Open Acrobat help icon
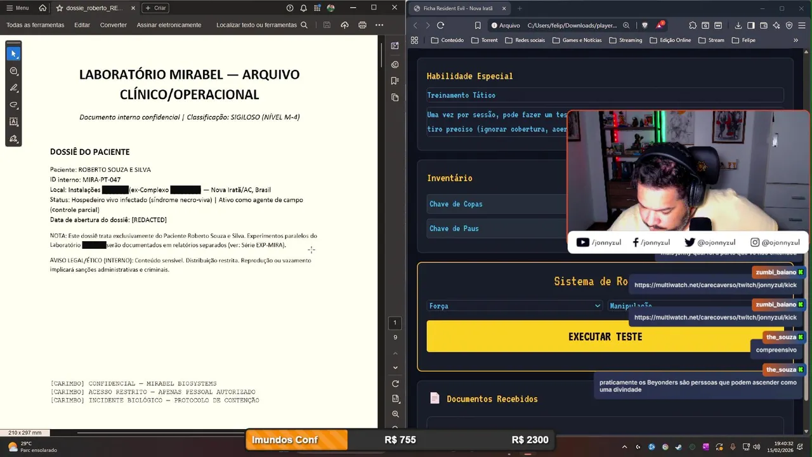 click(x=290, y=8)
